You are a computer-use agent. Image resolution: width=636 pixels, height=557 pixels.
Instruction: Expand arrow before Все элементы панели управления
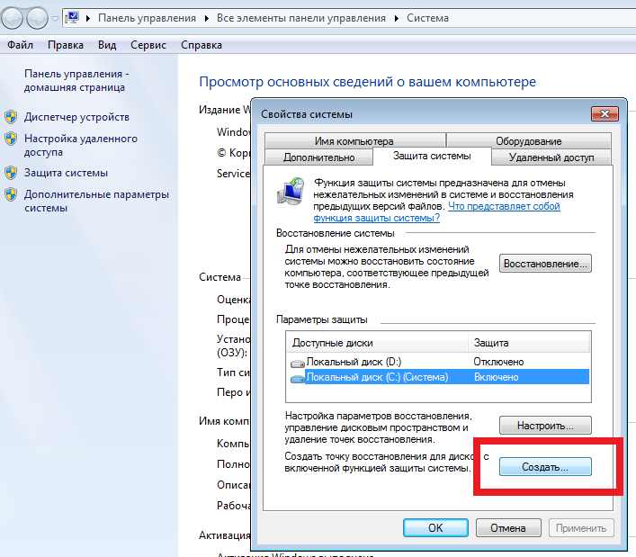pyautogui.click(x=207, y=18)
